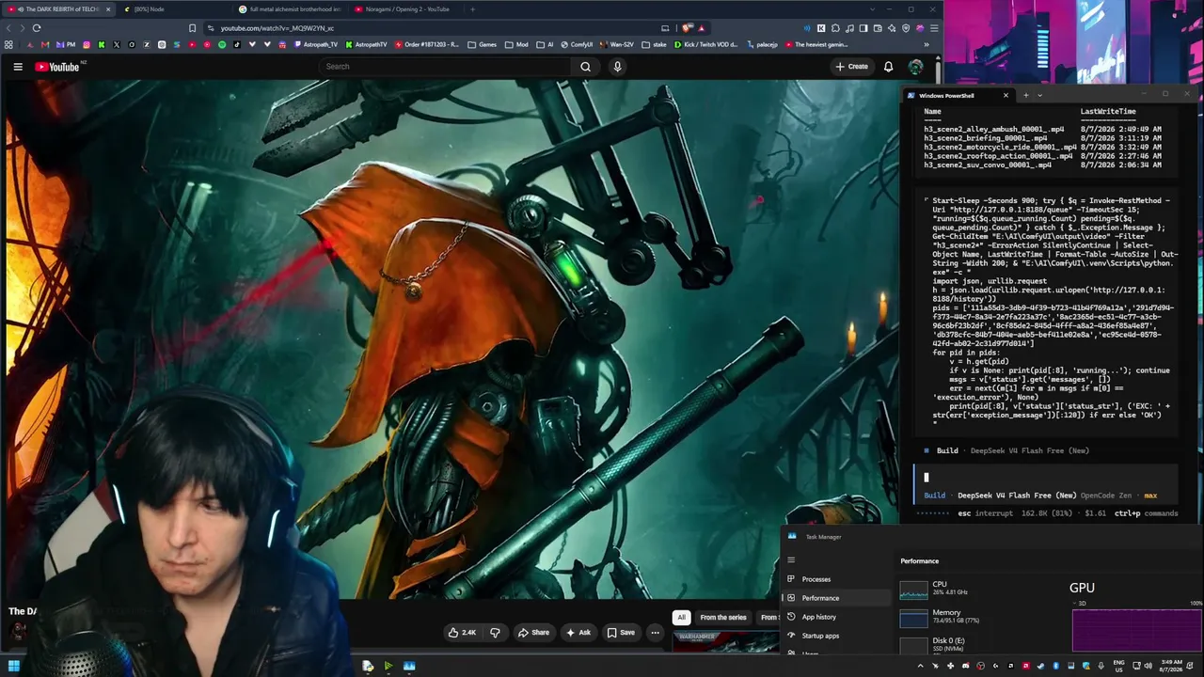This screenshot has width=1204, height=677.
Task: Open the YouTube guide hamburger menu
Action: pos(18,67)
